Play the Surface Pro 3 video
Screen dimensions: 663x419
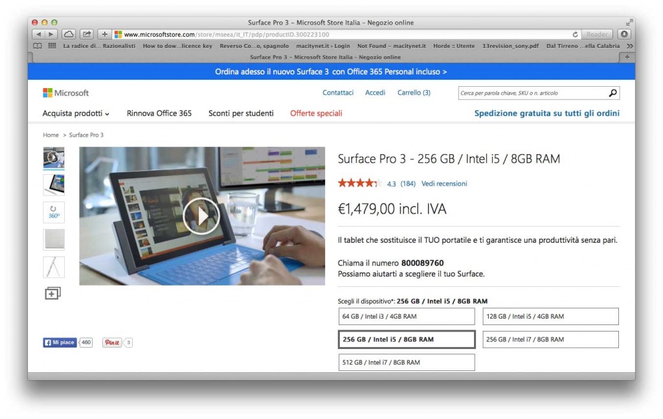[x=201, y=216]
